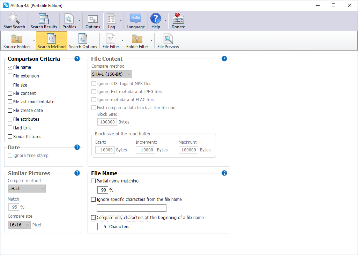Viewport: 358px width, 255px height.
Task: Click the read buffer Maximum bytes field
Action: coord(188,150)
